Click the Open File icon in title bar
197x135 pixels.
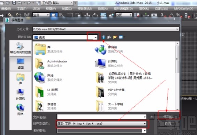pyautogui.click(x=8, y=3)
